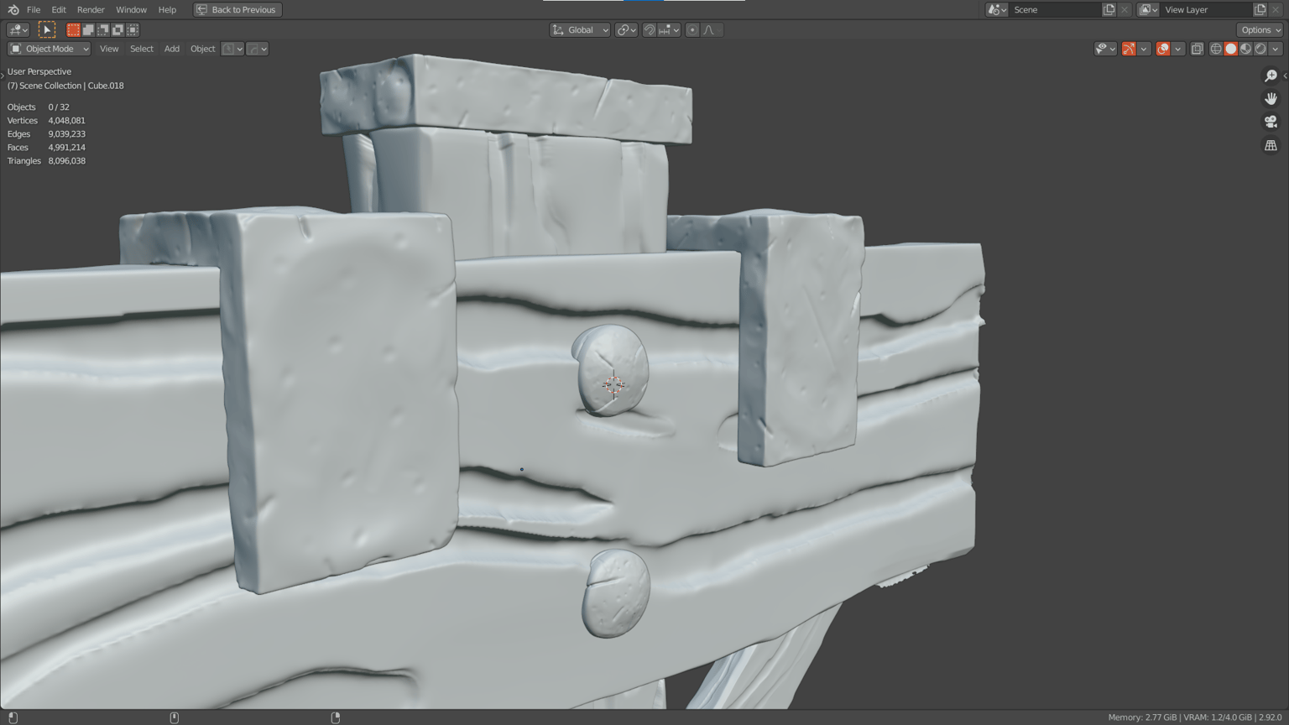Open the scene browse dropdown icon
The width and height of the screenshot is (1289, 725).
coord(997,9)
